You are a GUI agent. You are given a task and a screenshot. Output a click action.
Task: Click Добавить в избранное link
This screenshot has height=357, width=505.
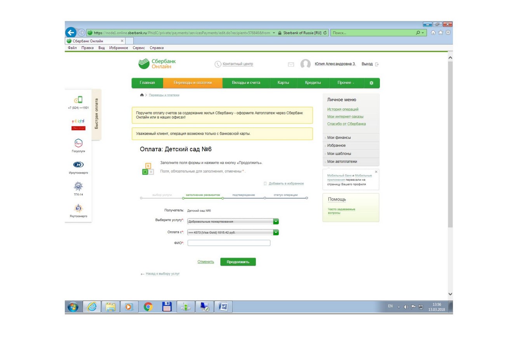point(286,184)
